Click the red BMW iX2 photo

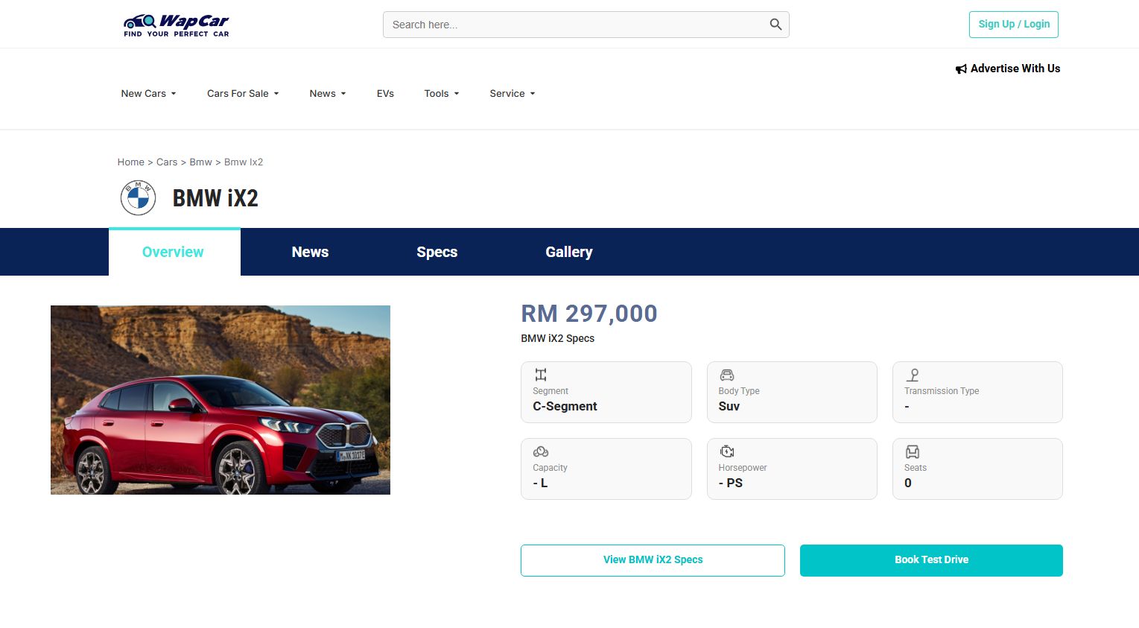[x=220, y=399]
